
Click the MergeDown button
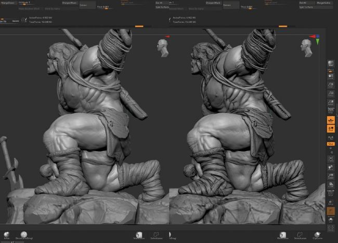[x=9, y=3]
